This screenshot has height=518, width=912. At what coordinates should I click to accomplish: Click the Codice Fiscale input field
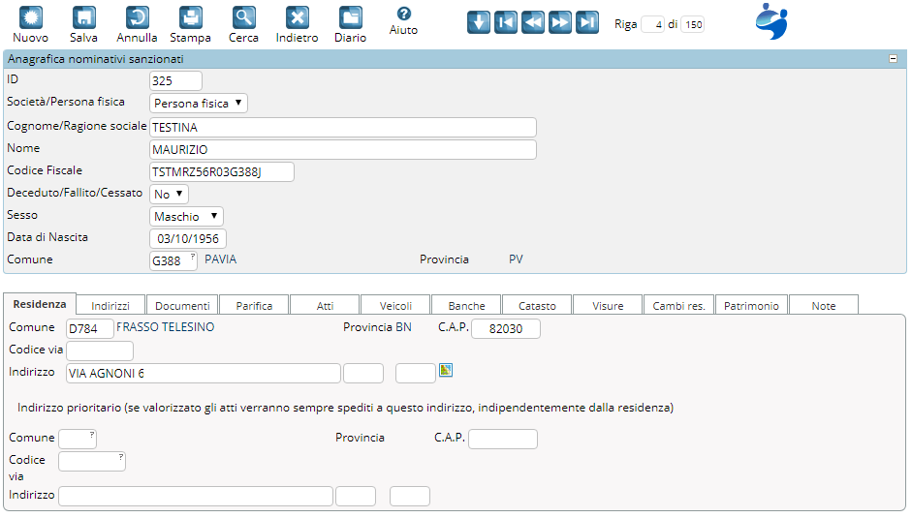coord(222,172)
